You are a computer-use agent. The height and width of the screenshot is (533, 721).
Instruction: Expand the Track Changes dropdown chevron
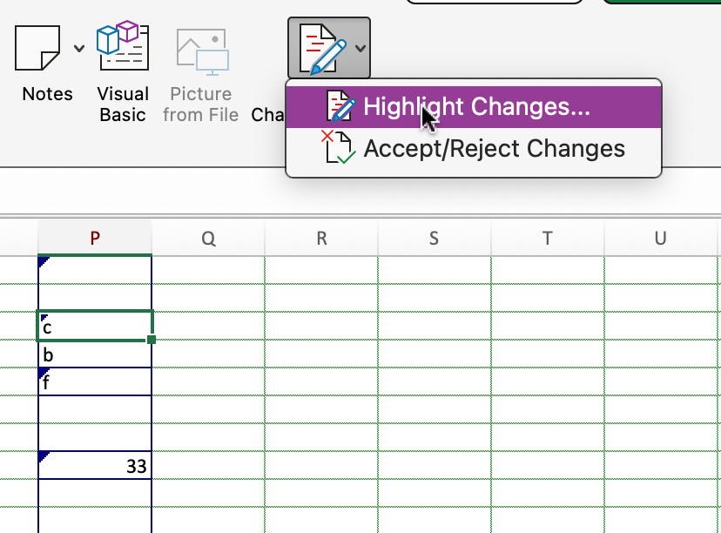coord(360,48)
